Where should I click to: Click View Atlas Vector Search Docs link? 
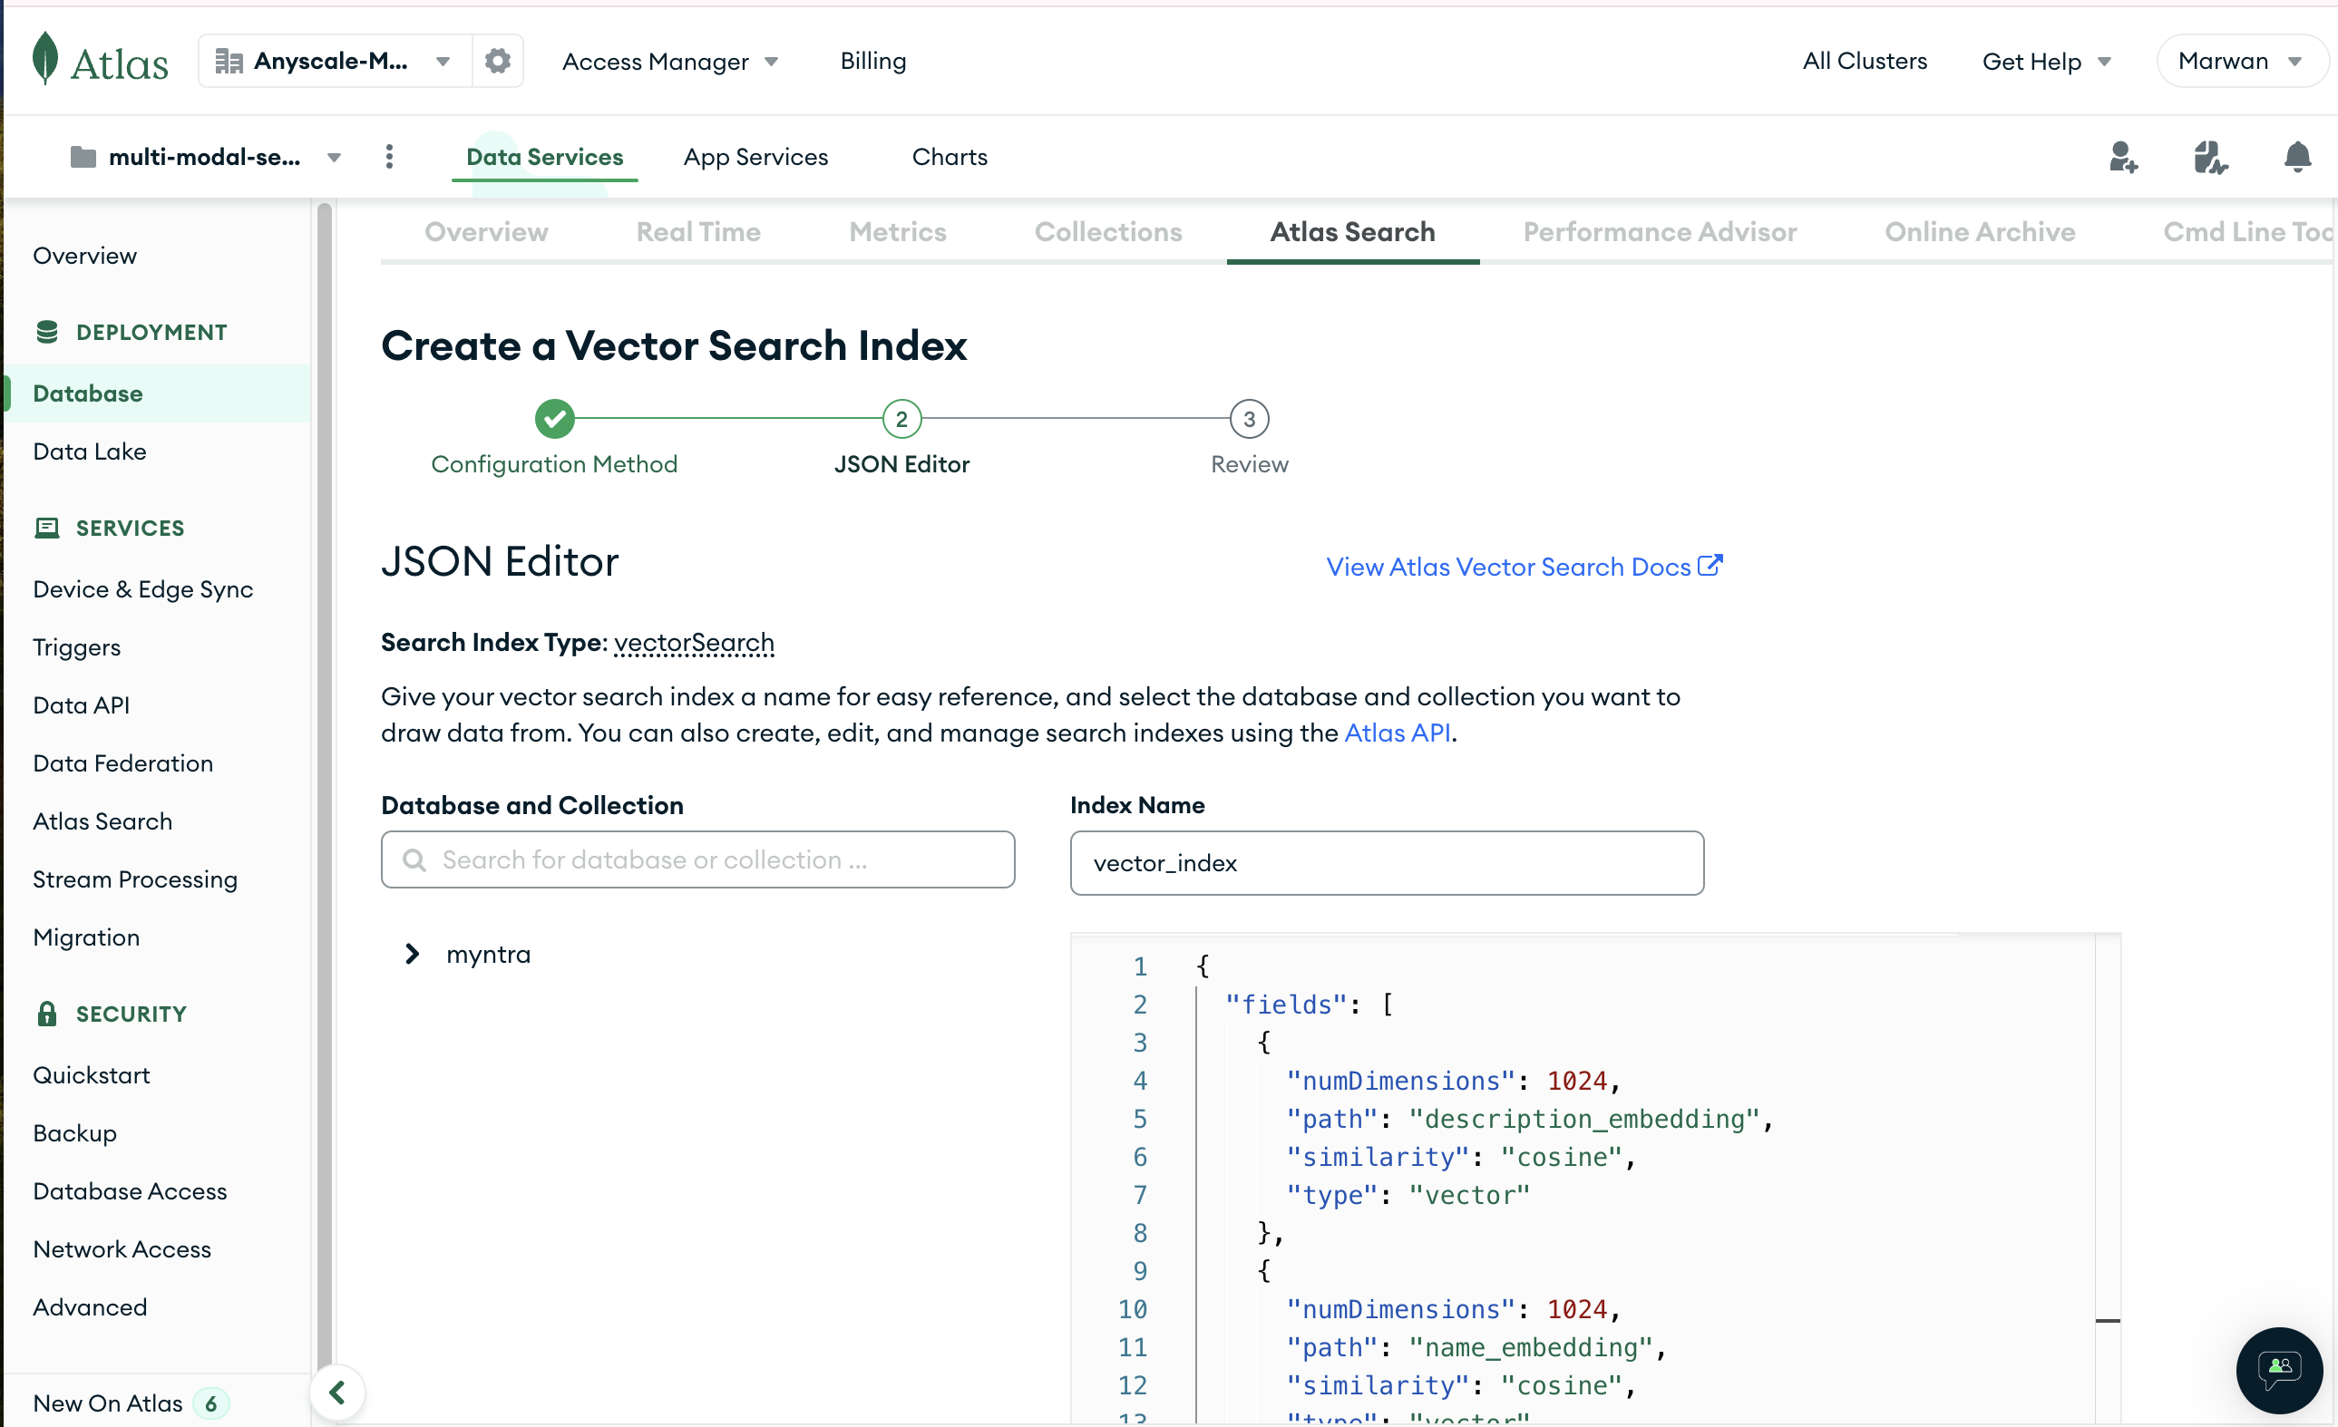coord(1523,566)
